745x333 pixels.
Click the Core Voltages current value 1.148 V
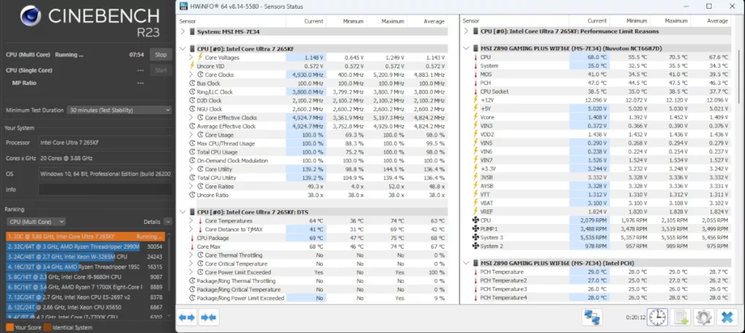(314, 57)
